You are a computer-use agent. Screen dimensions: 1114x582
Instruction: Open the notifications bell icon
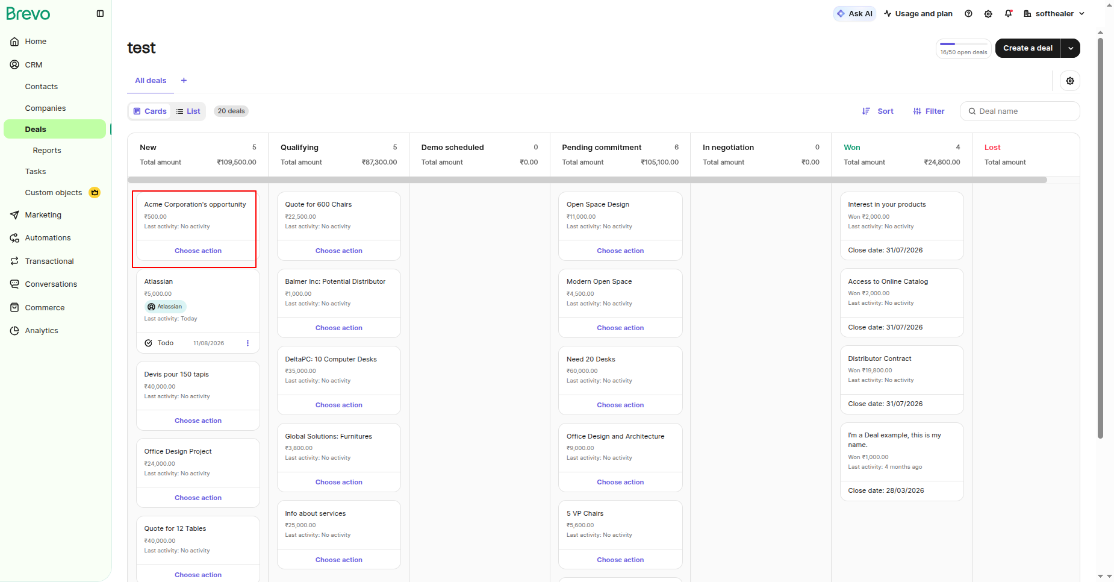pos(1009,14)
